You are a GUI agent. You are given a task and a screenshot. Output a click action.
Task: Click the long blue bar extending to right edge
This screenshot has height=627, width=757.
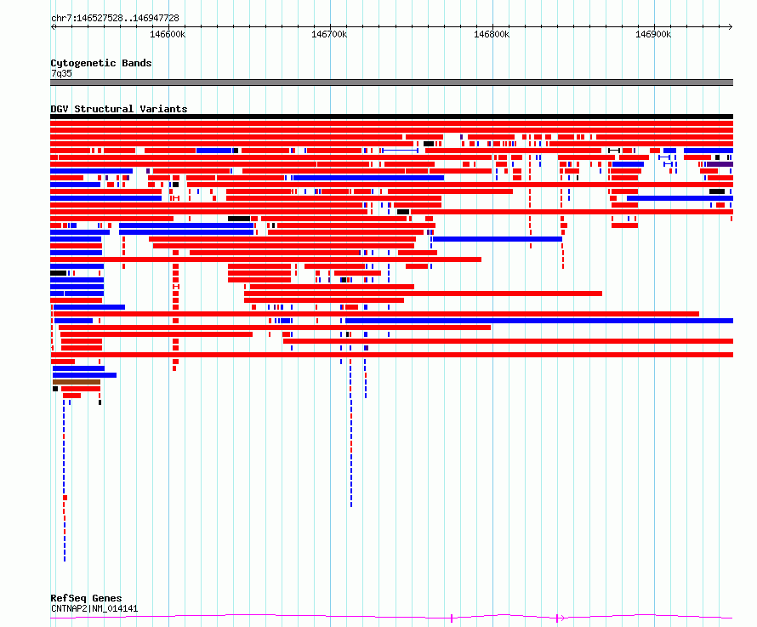[539, 321]
